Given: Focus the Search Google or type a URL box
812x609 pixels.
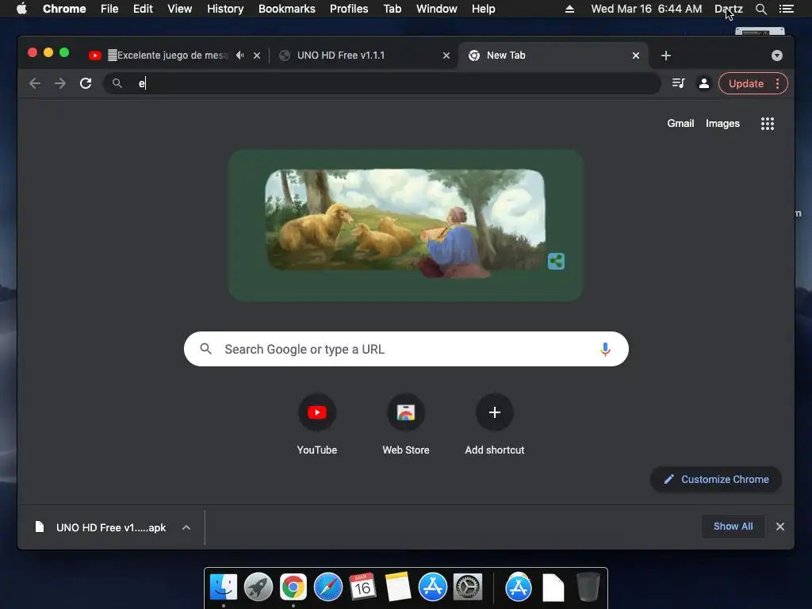Looking at the screenshot, I should tap(406, 349).
